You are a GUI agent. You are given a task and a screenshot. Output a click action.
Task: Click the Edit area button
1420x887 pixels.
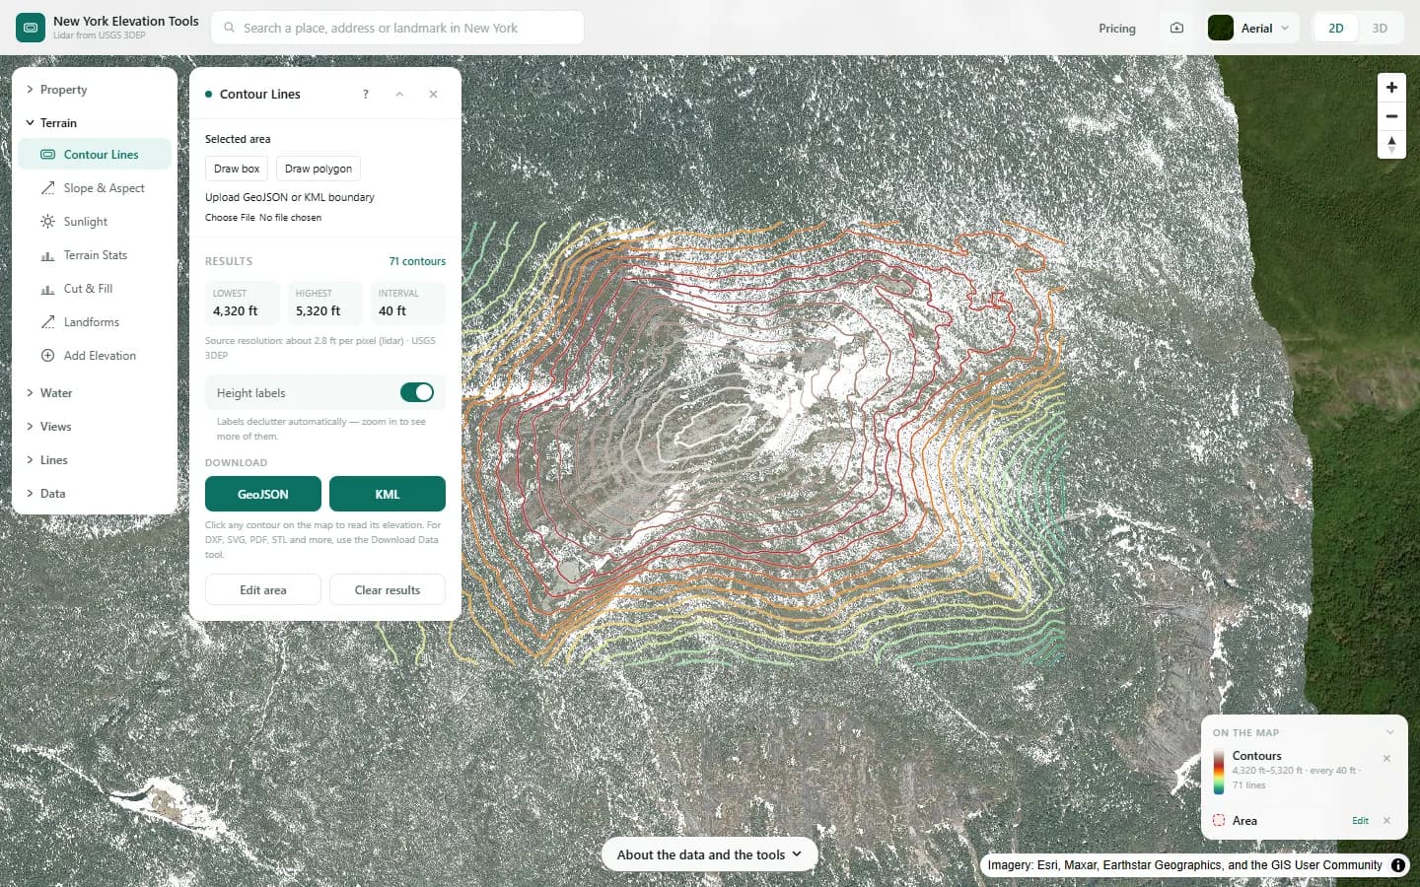click(x=263, y=590)
